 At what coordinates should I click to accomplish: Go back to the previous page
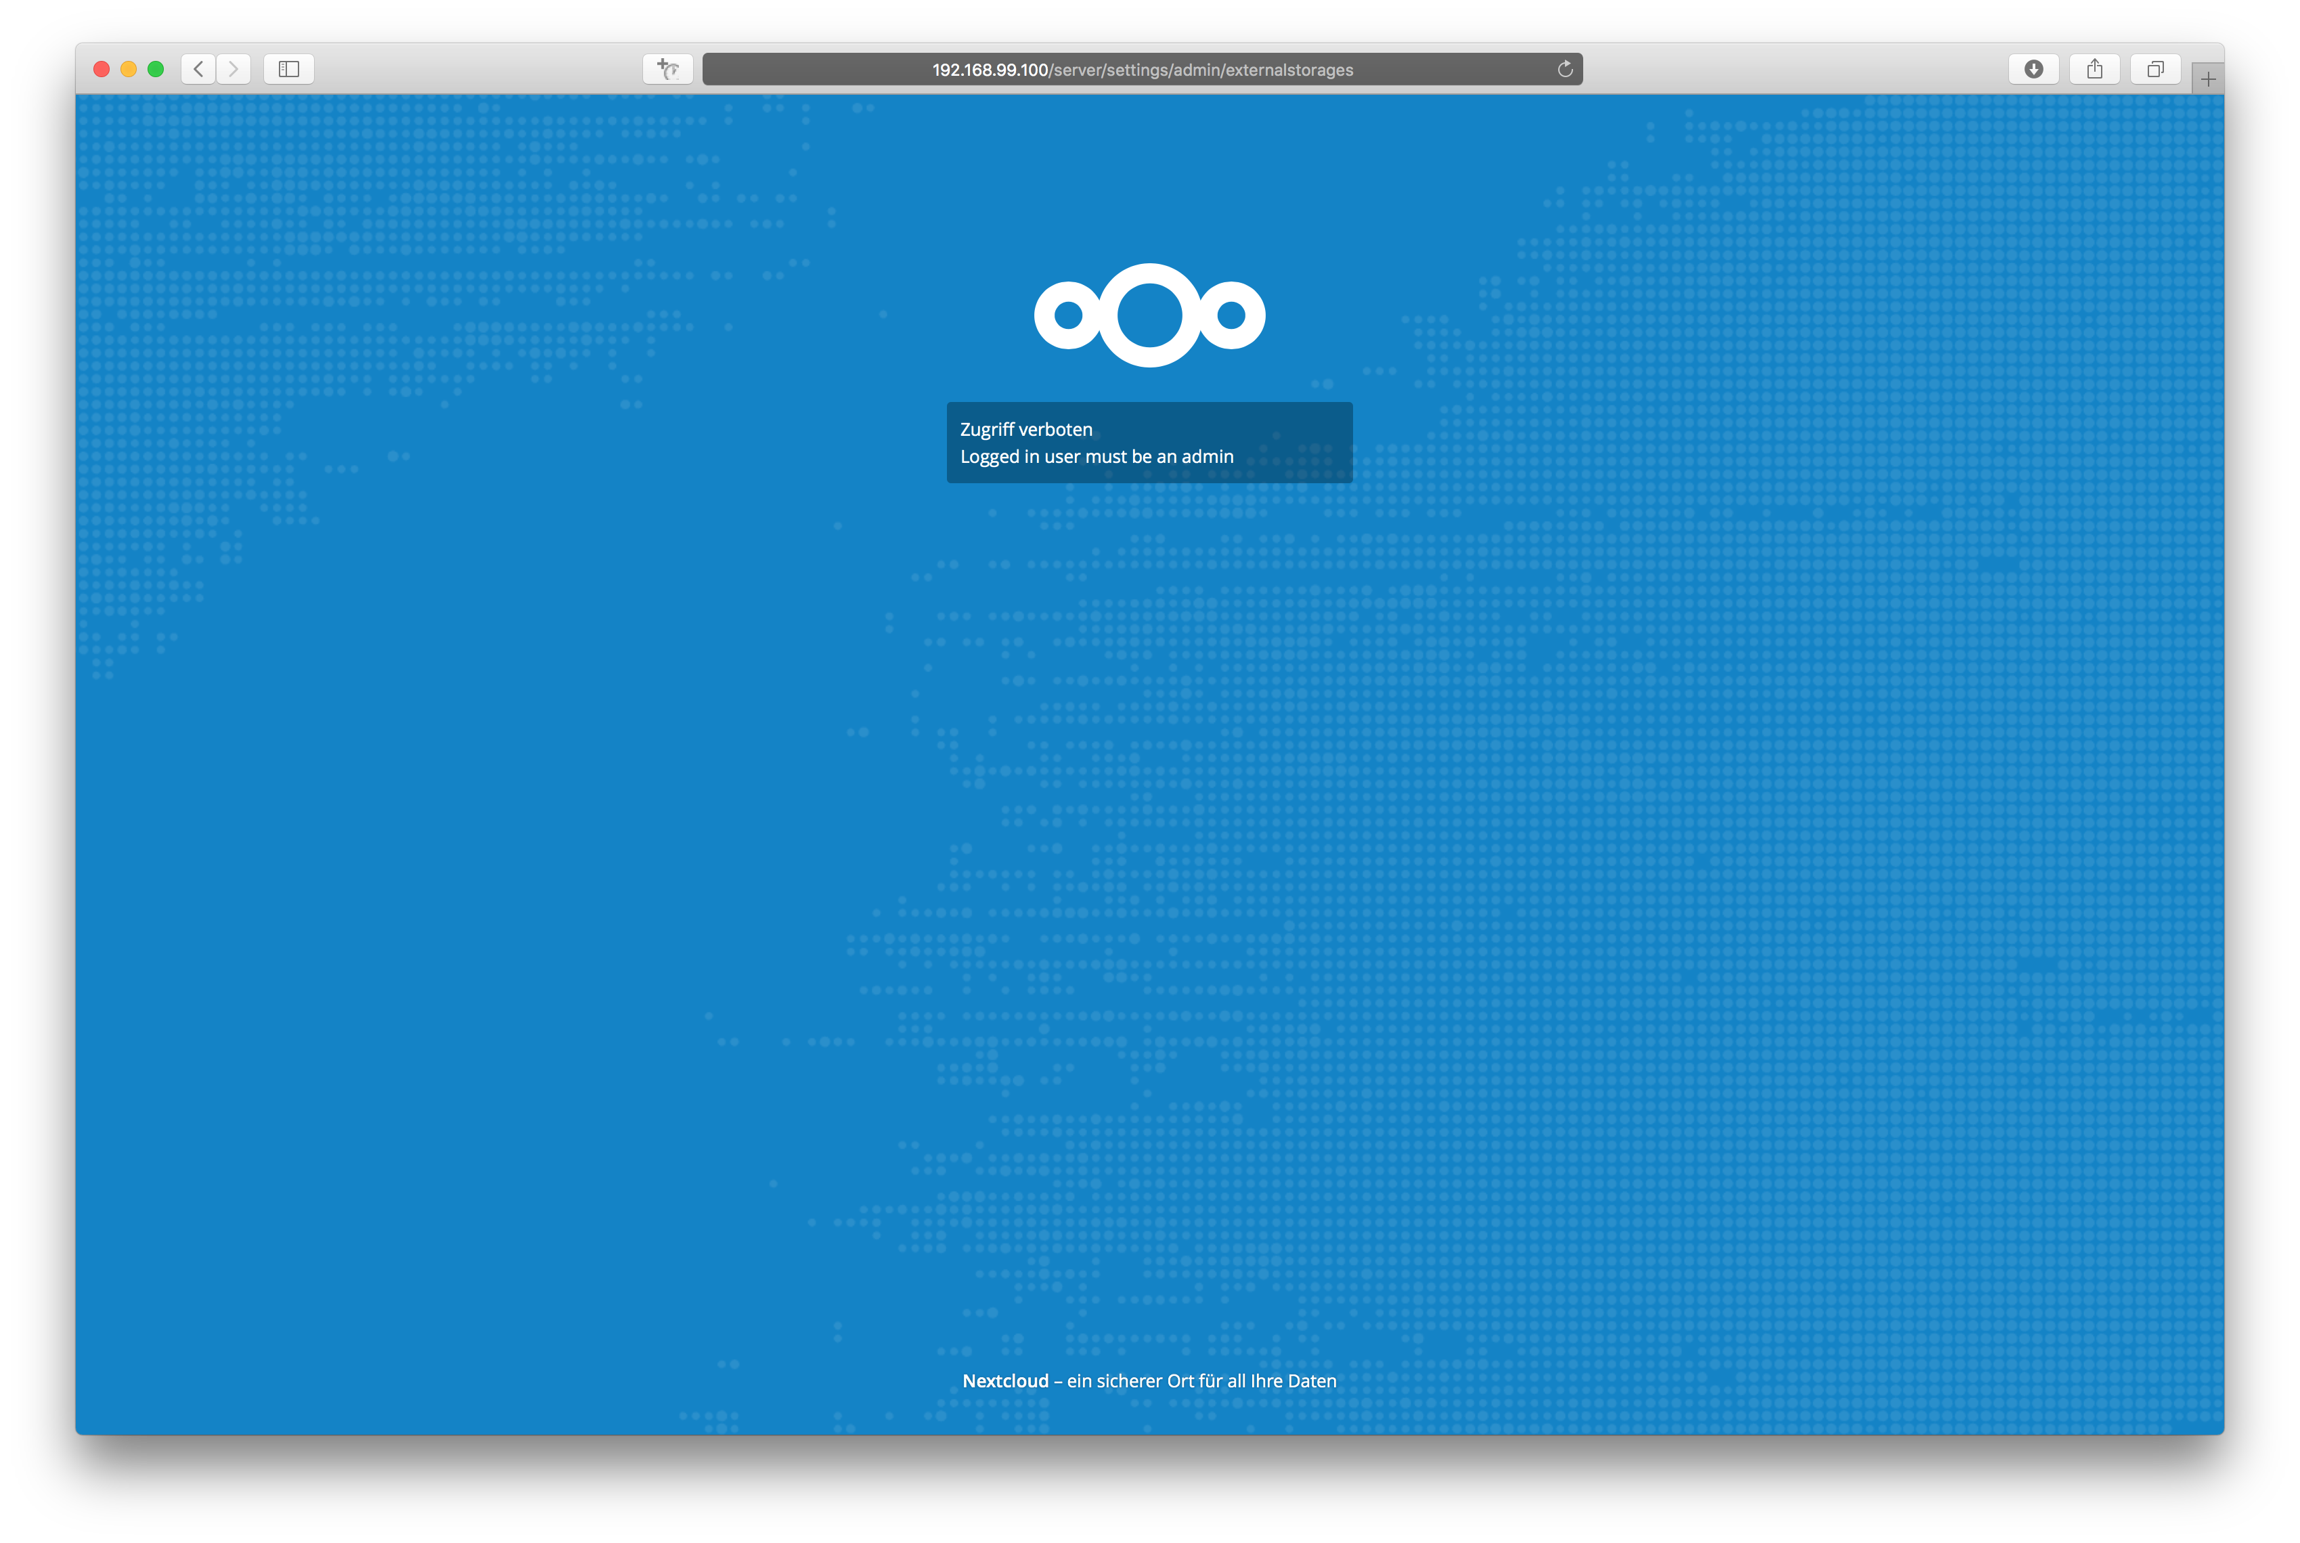[x=198, y=69]
